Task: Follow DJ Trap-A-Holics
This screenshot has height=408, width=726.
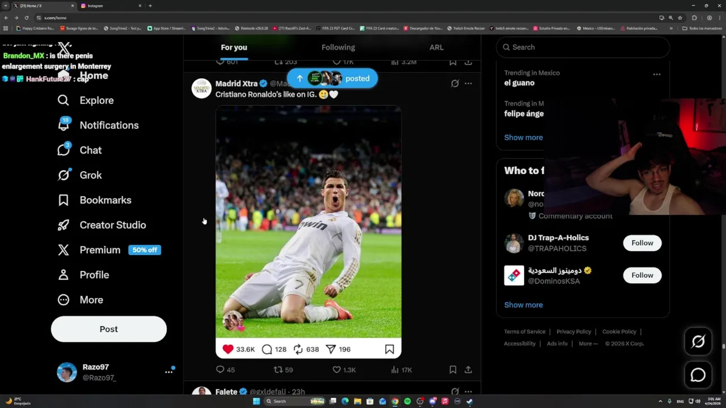Action: [x=642, y=243]
